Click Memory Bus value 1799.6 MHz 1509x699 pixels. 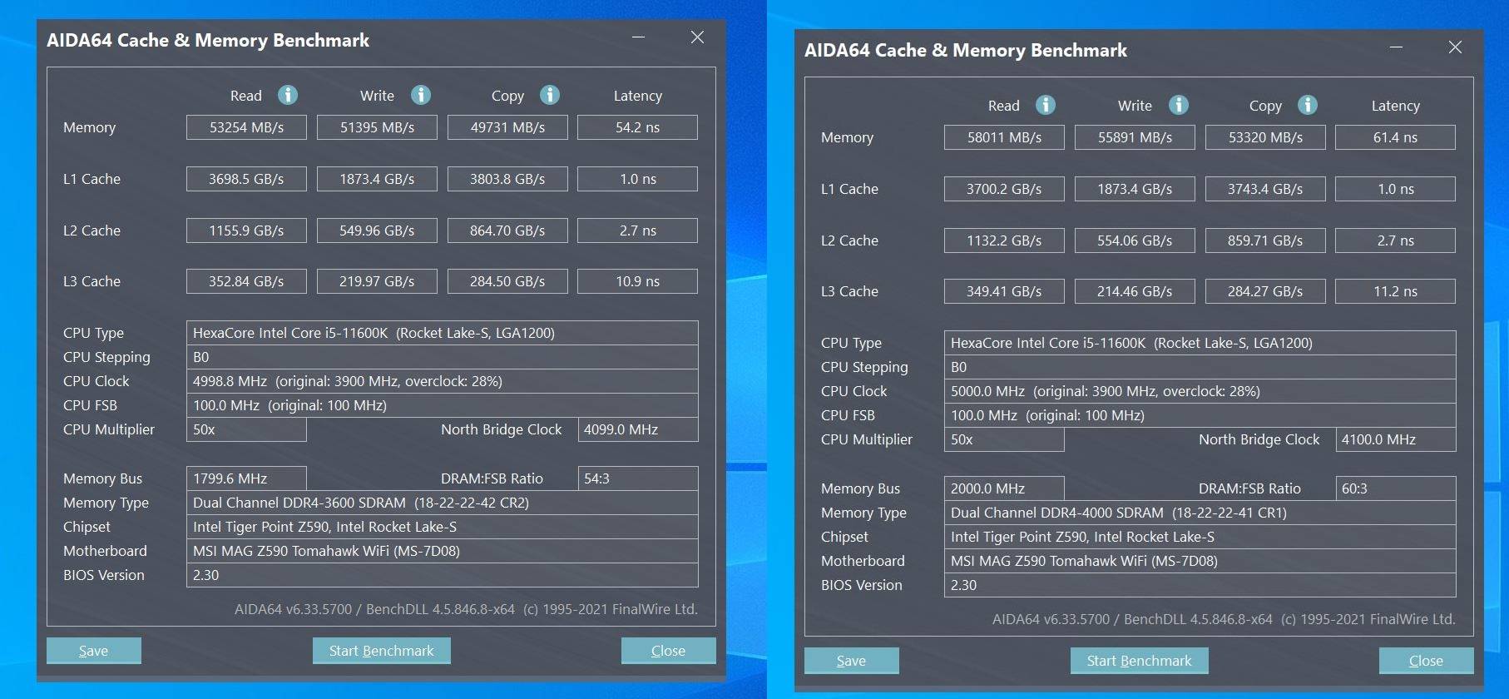[246, 478]
